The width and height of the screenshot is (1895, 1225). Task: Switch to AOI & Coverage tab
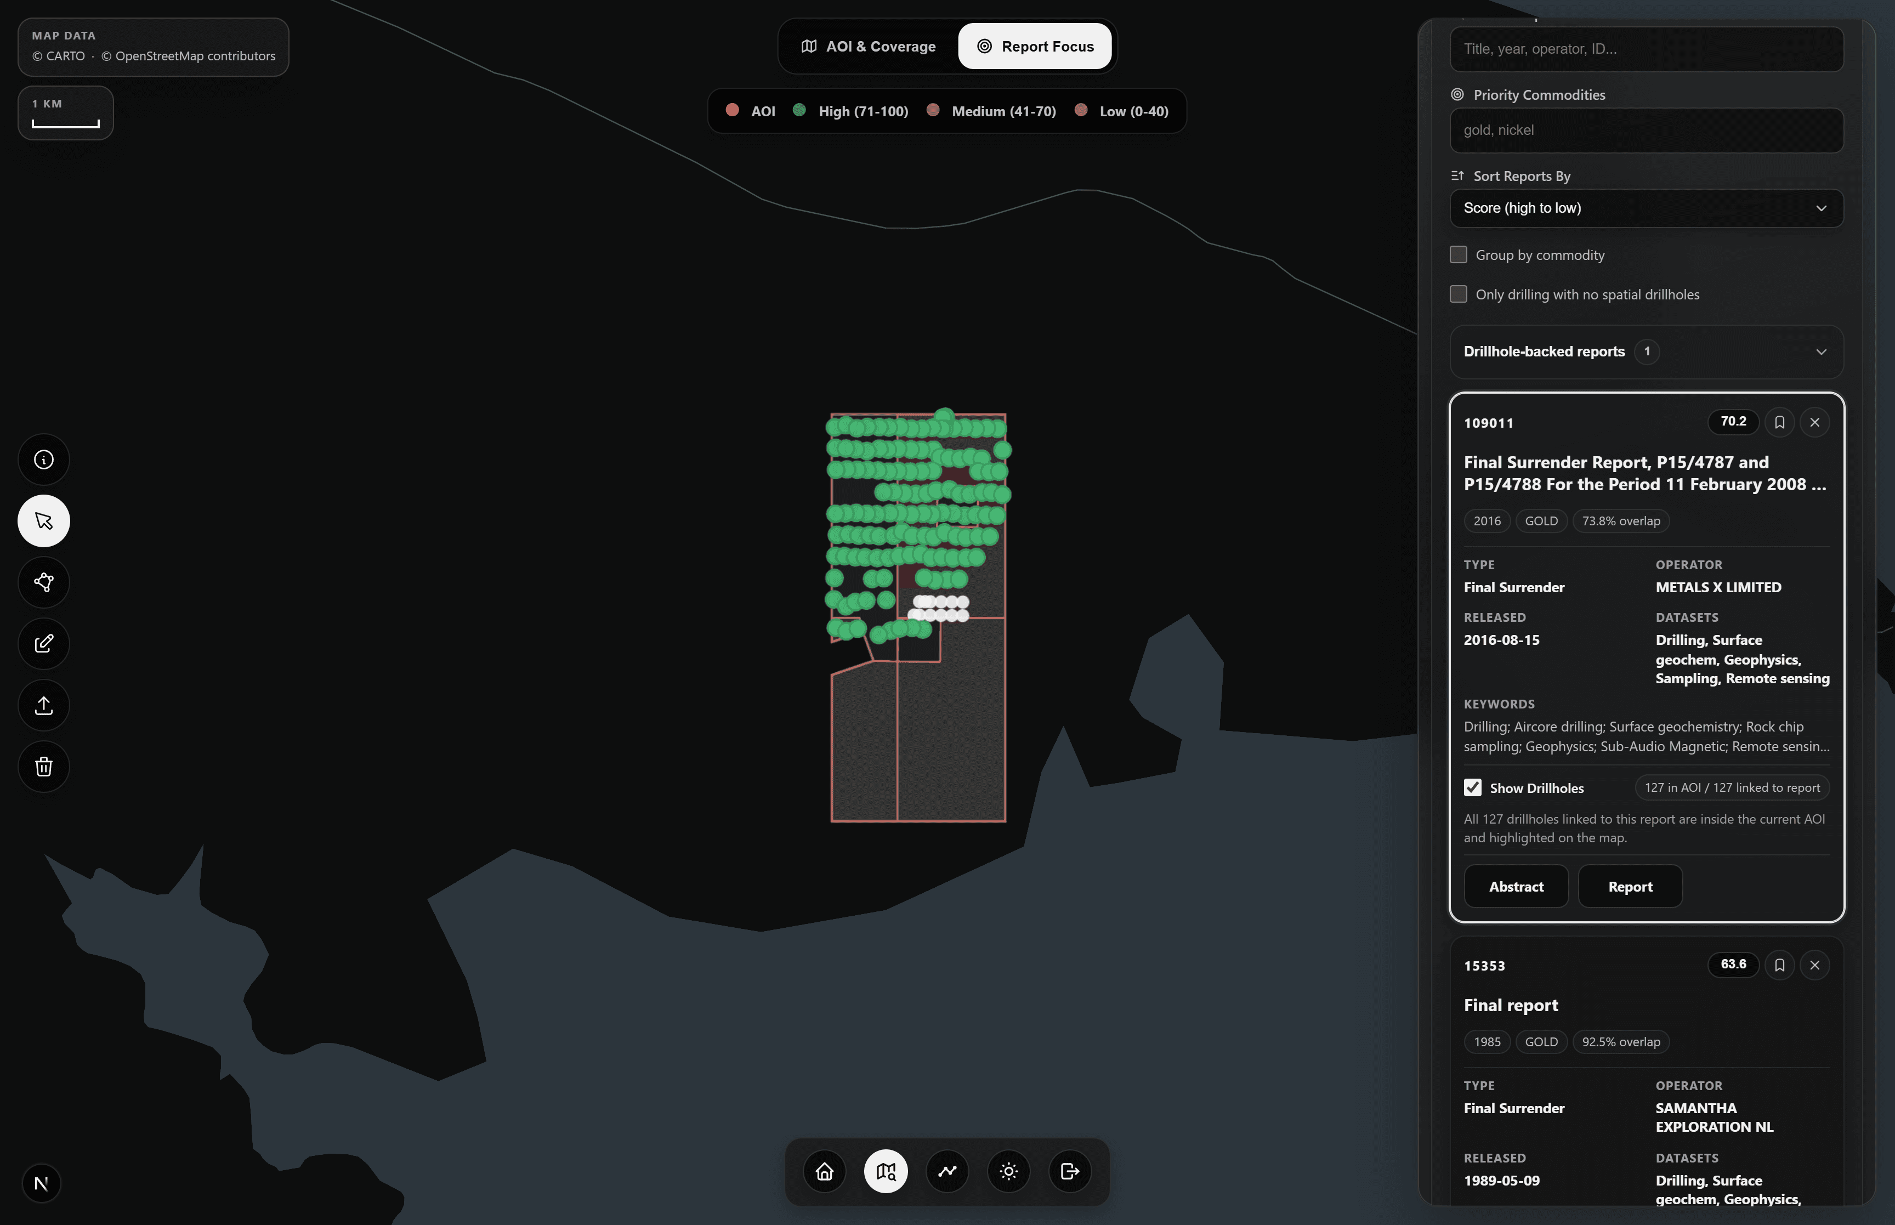(869, 46)
